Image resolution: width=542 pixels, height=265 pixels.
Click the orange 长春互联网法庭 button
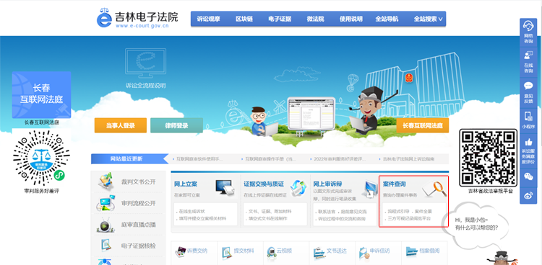coord(423,125)
